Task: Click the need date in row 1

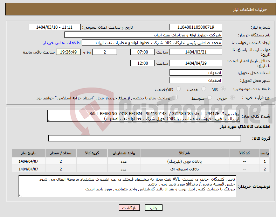Action: [x=28, y=161]
